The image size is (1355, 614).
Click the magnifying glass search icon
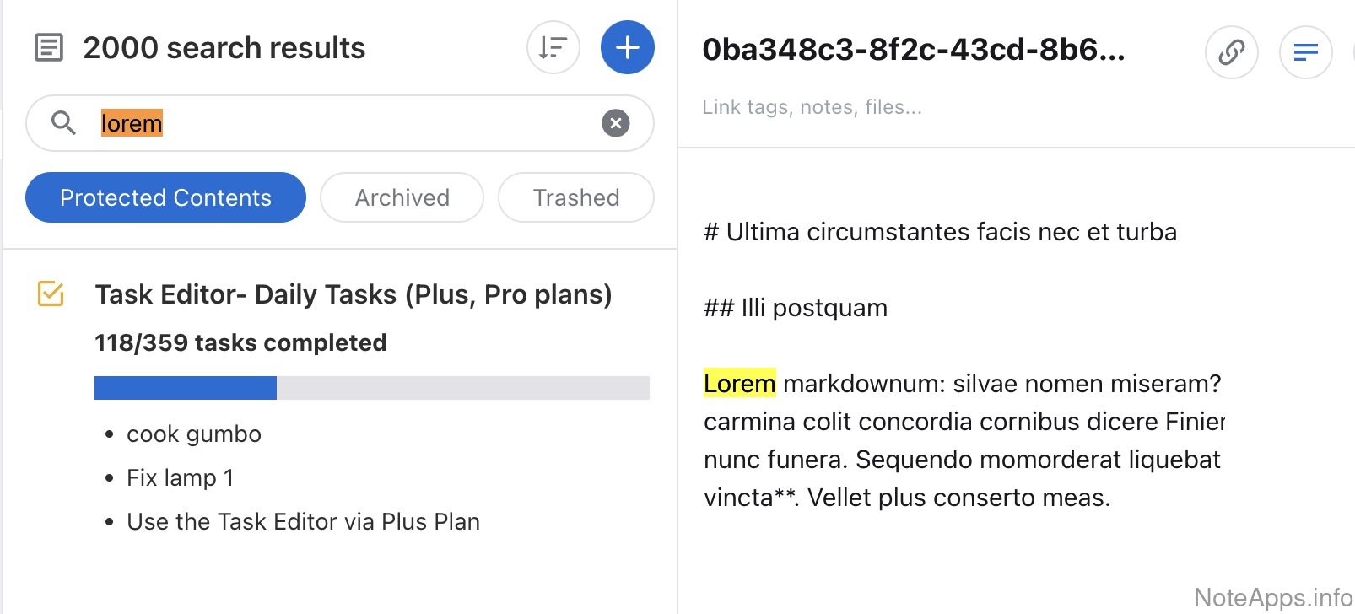point(63,123)
